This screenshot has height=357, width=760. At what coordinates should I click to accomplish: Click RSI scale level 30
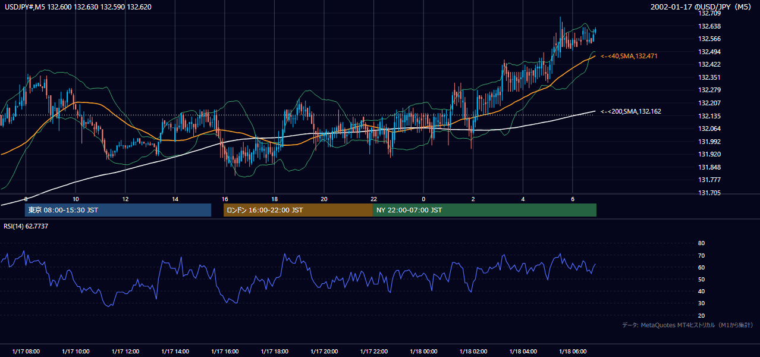(x=701, y=303)
